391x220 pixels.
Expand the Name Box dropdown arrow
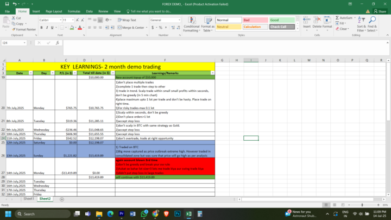tap(24, 43)
